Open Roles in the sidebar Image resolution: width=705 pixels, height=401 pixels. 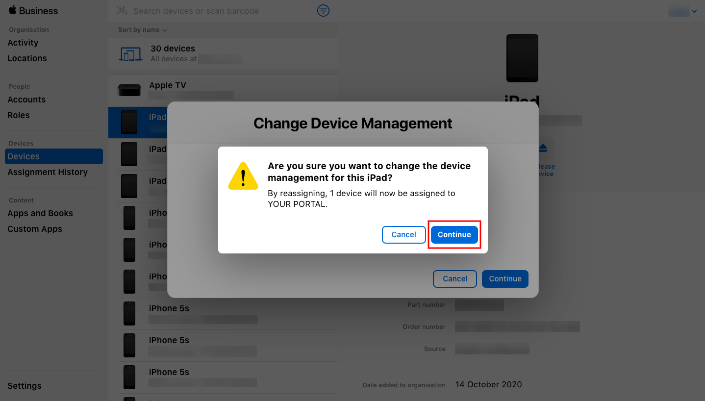pyautogui.click(x=19, y=115)
